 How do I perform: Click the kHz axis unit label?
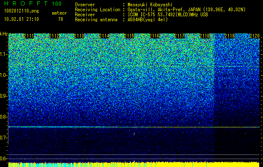click(4, 34)
